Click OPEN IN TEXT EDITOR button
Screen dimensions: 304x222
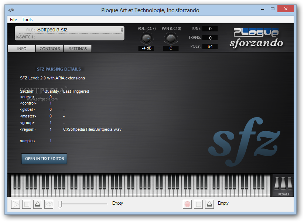[44, 158]
